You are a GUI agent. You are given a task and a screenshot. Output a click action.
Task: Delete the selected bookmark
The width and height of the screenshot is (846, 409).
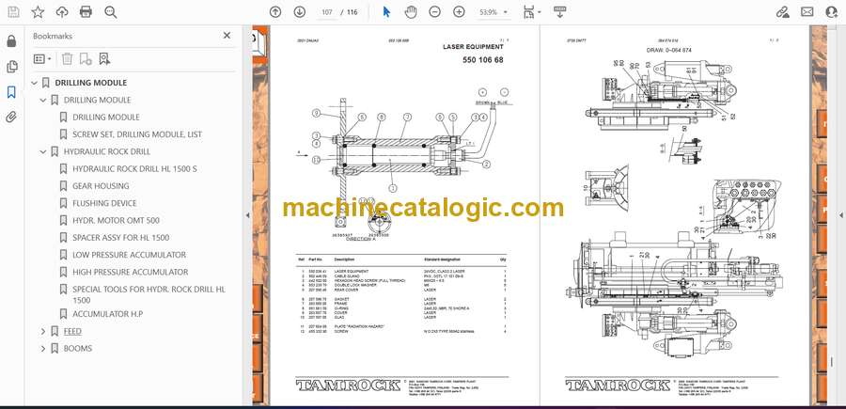point(67,59)
